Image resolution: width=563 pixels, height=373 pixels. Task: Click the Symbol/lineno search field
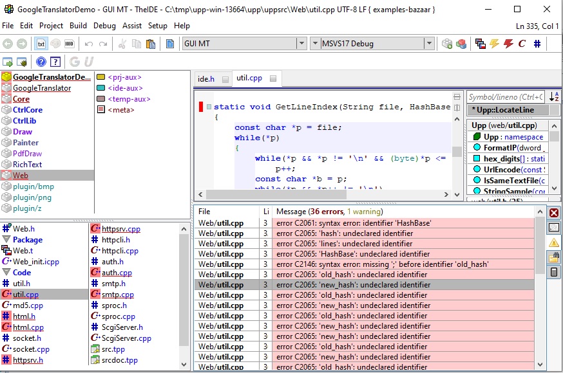click(x=506, y=96)
